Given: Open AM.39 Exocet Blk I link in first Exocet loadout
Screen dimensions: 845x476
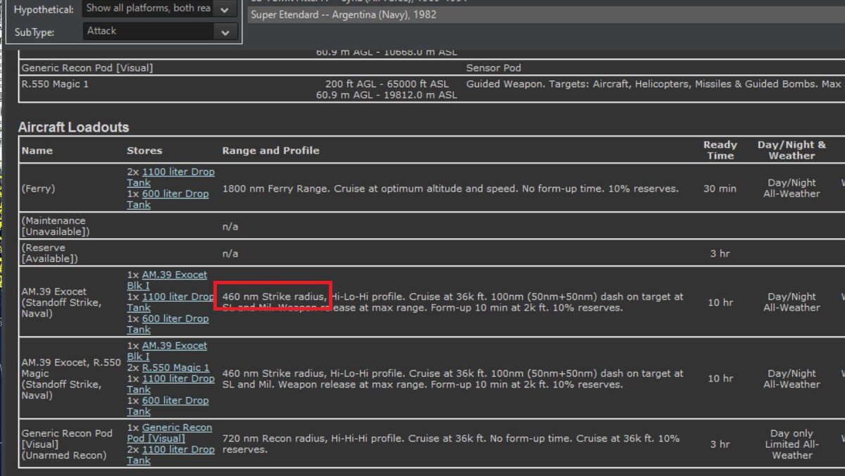Looking at the screenshot, I should click(x=167, y=280).
